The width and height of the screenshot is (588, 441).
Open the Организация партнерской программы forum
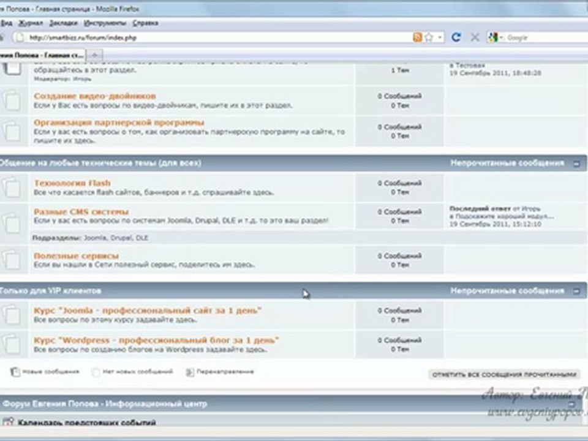pos(119,123)
